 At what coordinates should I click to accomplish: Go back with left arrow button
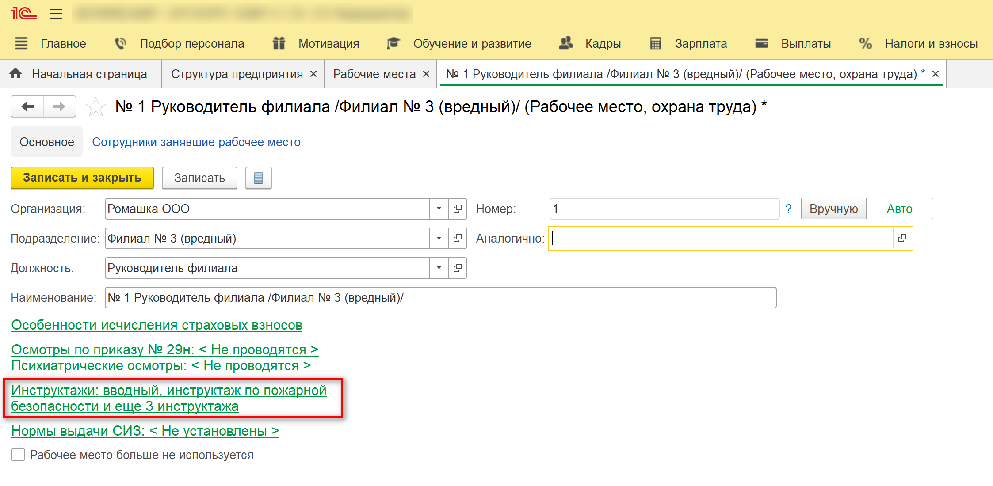pos(27,106)
